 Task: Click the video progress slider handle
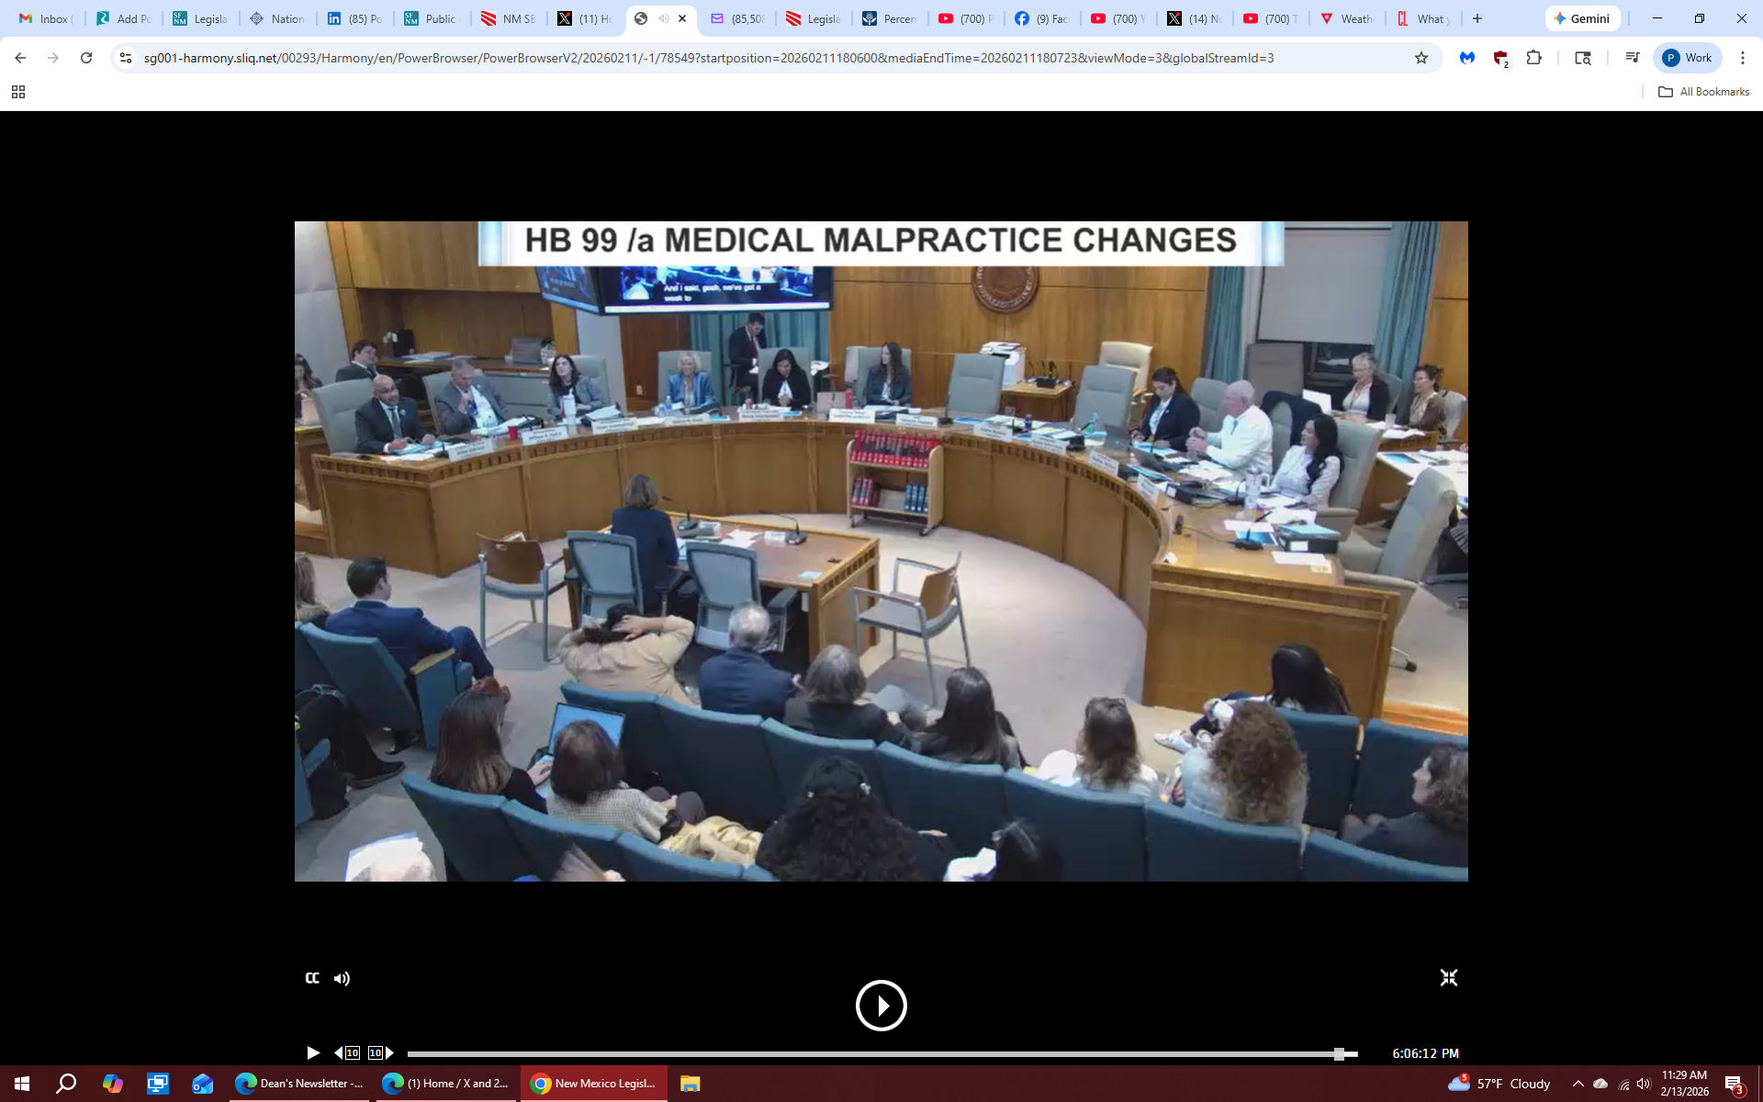[x=1339, y=1053]
